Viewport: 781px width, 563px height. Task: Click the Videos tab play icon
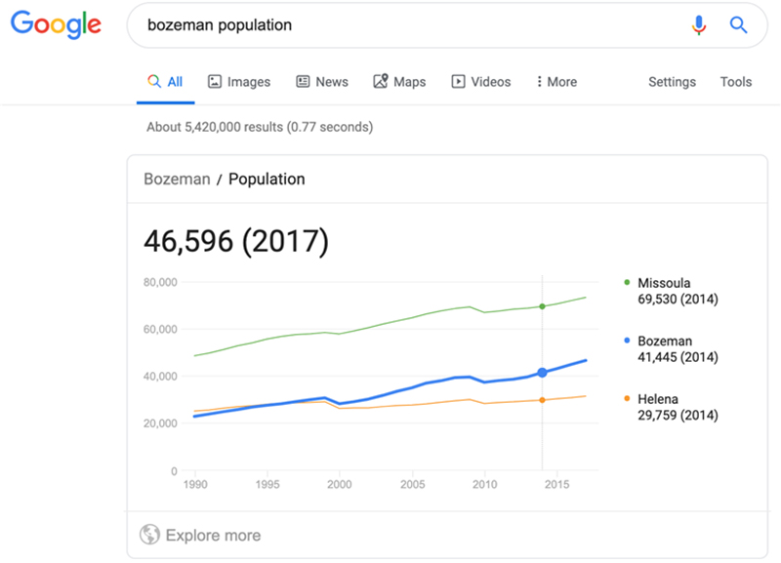[458, 81]
